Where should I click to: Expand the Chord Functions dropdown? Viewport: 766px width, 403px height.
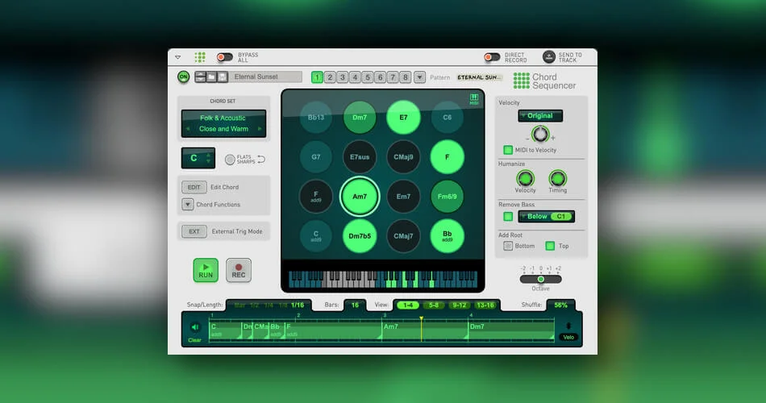pyautogui.click(x=188, y=204)
